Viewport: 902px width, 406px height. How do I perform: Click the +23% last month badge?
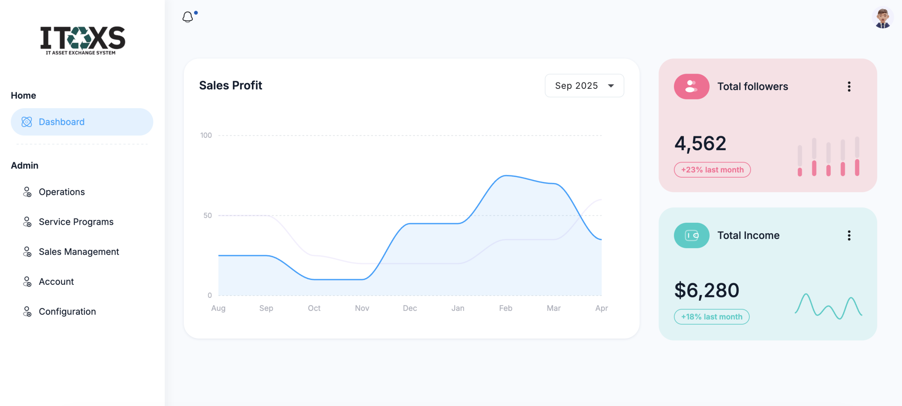pos(712,170)
